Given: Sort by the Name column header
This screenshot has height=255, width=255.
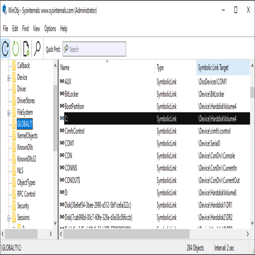Looking at the screenshot, I should (x=107, y=67).
